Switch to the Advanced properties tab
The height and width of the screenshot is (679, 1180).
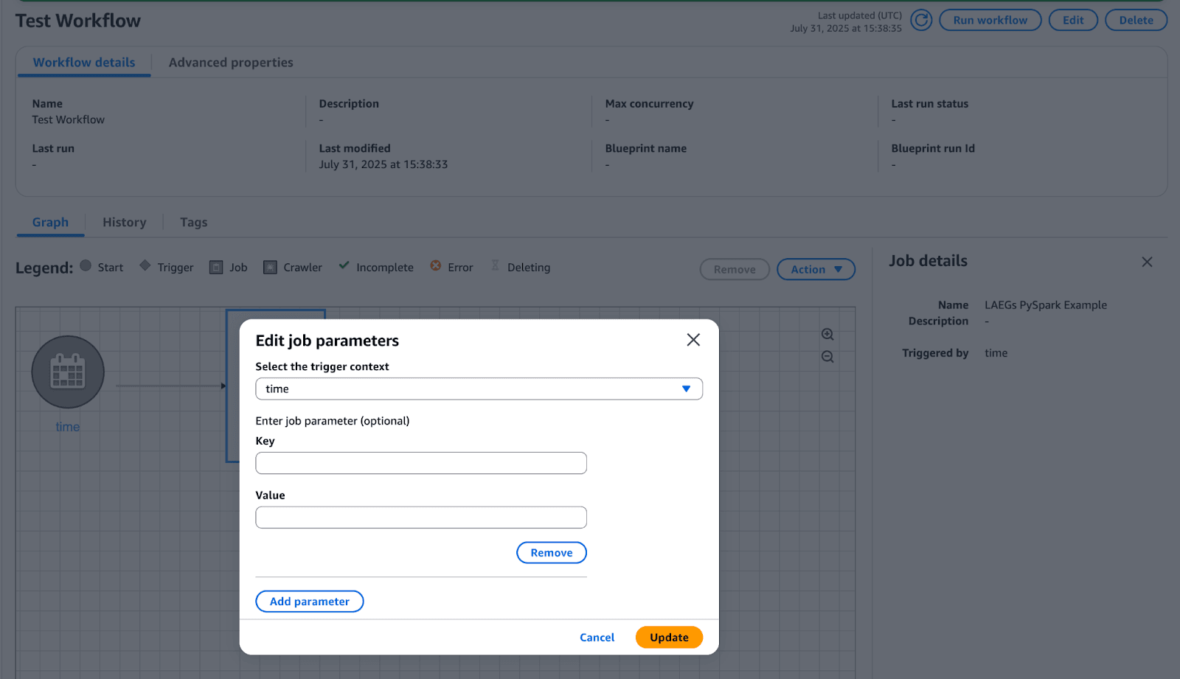[x=231, y=63]
